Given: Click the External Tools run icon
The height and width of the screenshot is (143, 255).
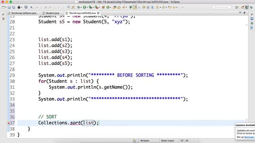Looking at the screenshot, I should click(96, 7).
